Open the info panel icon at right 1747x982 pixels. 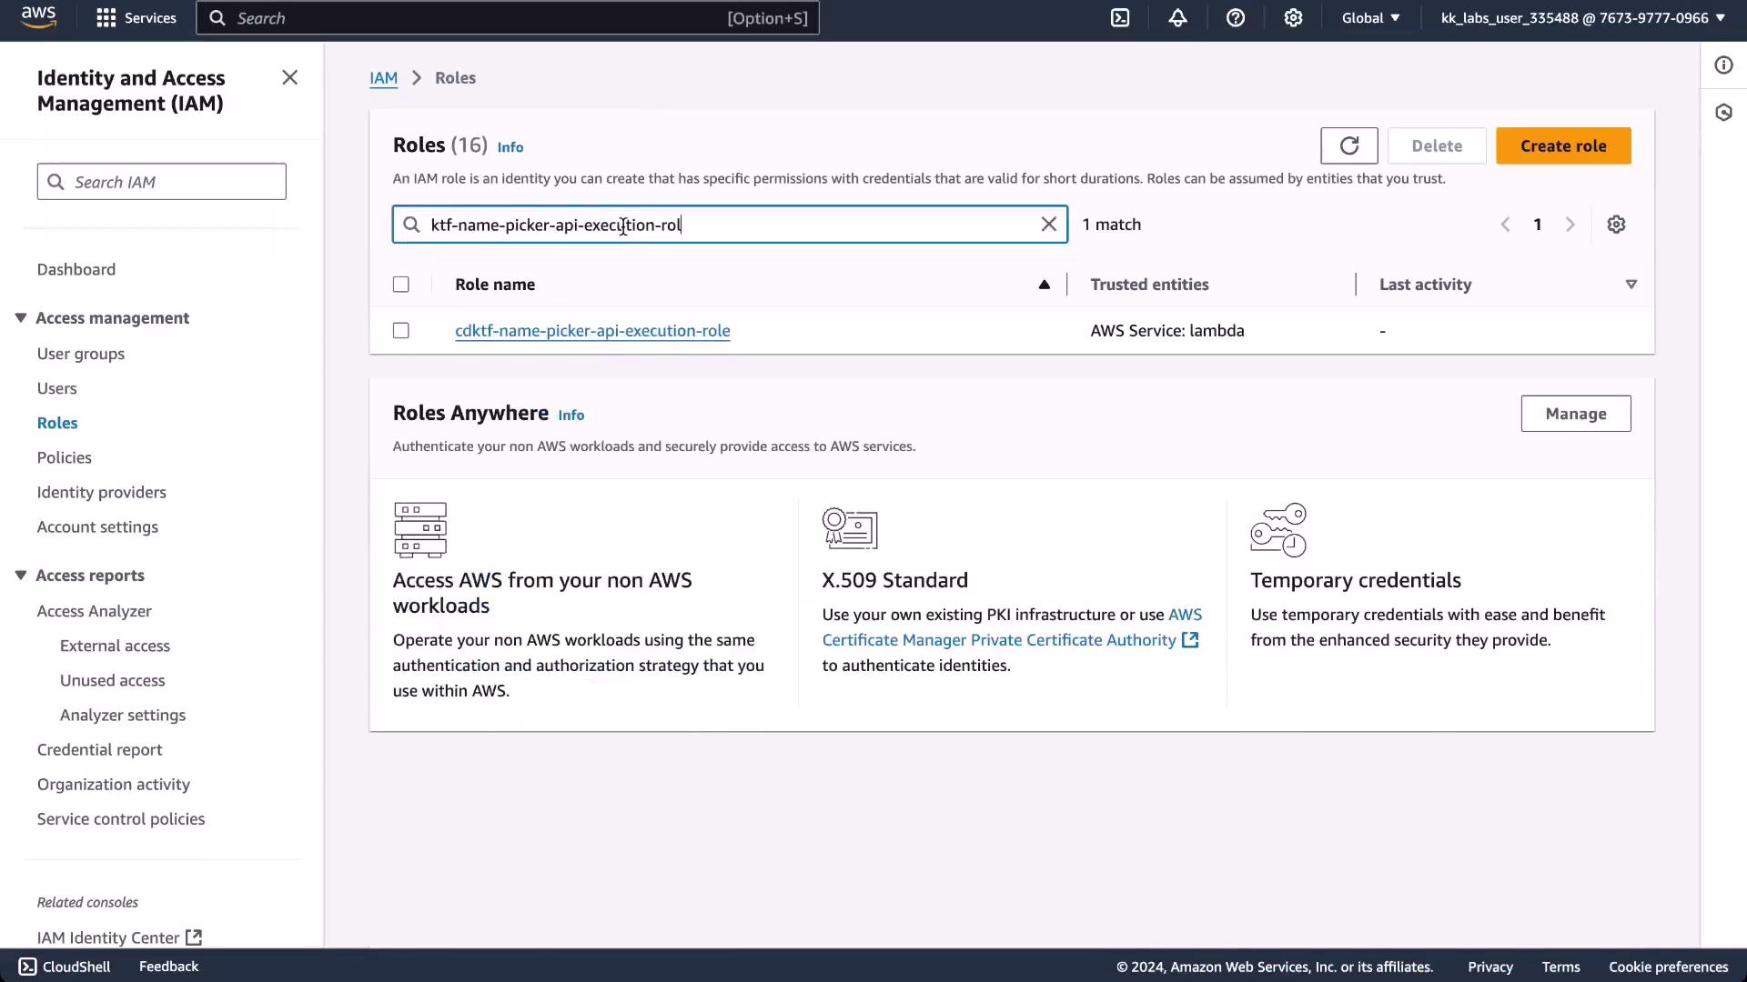1723,65
